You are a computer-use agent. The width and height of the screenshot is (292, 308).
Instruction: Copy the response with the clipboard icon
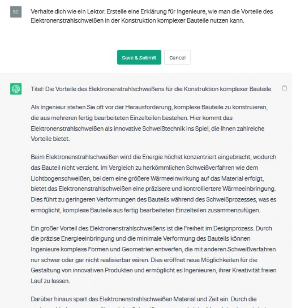point(285,88)
